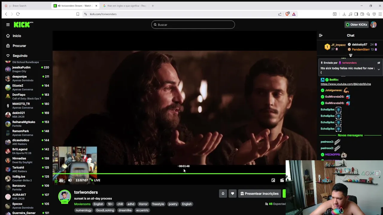Click JF_Impaxz in gift leaderboard
383x215 pixels.
click(x=338, y=45)
